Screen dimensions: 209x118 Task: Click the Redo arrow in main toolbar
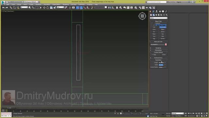pyautogui.click(x=7, y=8)
